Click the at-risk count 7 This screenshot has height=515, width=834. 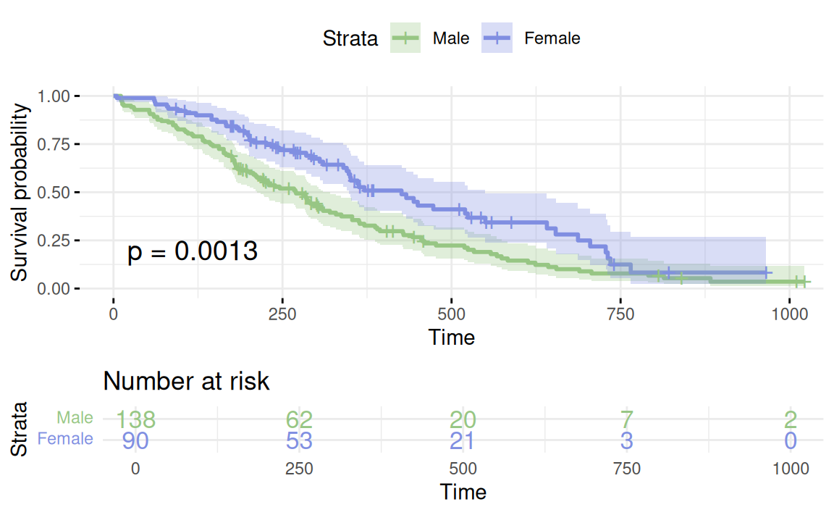[x=627, y=419]
